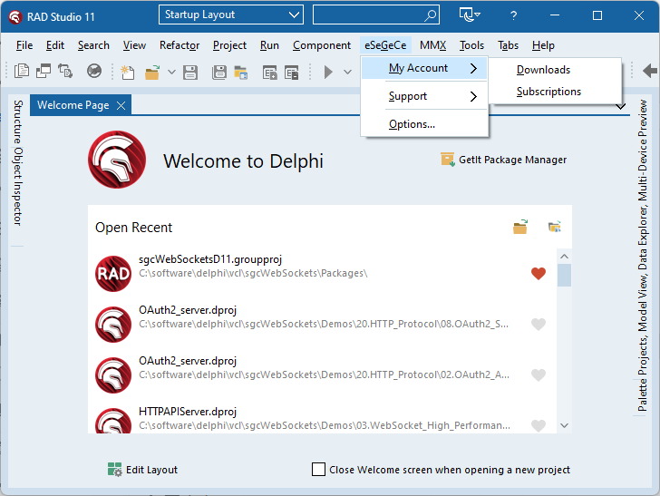Screen dimensions: 660x496
Task: Create new item with the starred page icon
Action: [x=127, y=72]
